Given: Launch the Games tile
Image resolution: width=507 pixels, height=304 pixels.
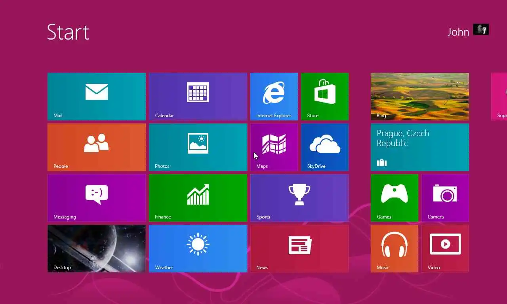Looking at the screenshot, I should pyautogui.click(x=395, y=198).
